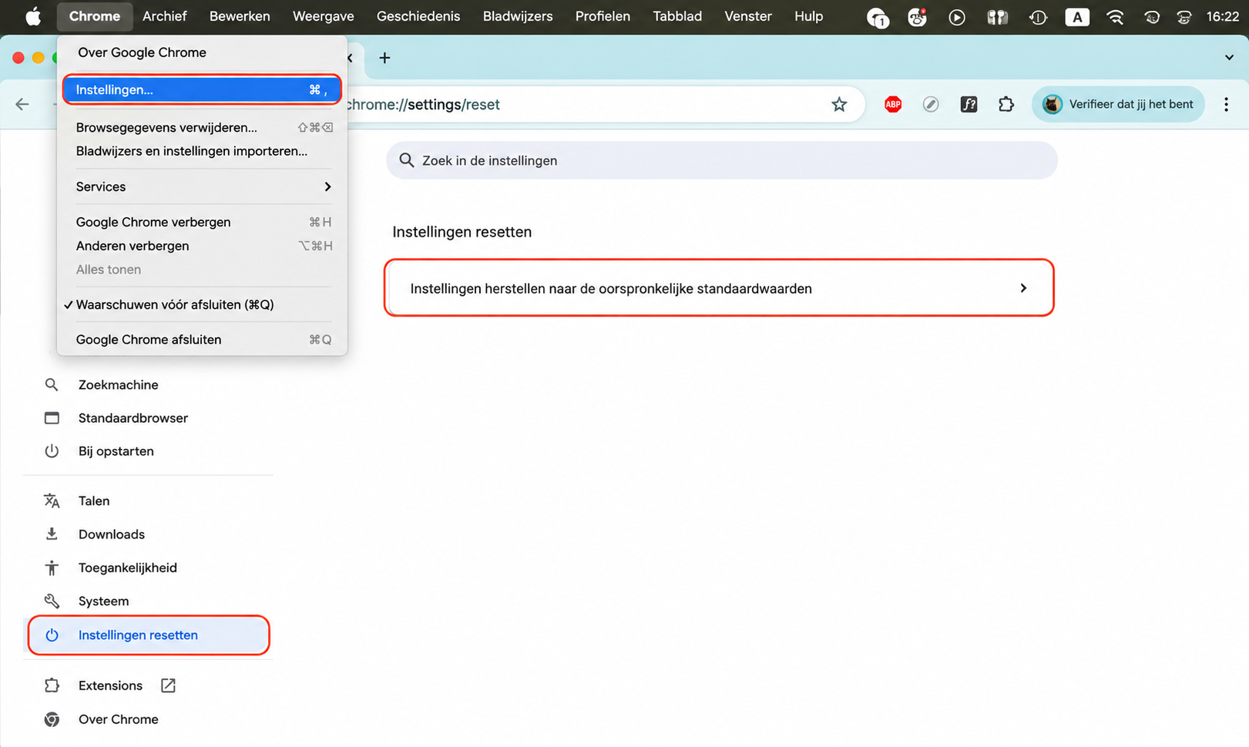Click the Wi-Fi status icon
1249x747 pixels.
point(1115,16)
